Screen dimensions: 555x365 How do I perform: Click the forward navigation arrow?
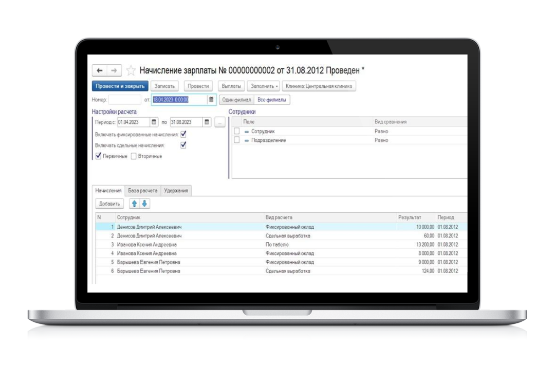[114, 70]
